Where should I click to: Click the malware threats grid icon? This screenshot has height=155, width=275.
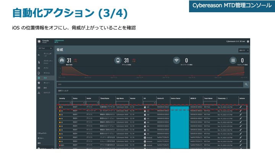233,60
